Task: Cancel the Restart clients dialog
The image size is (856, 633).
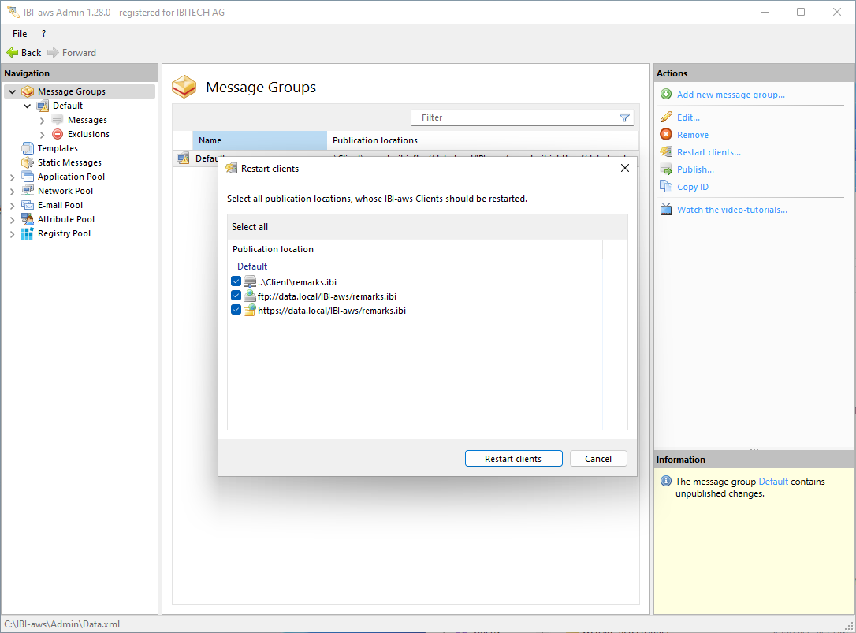Action: click(x=597, y=459)
